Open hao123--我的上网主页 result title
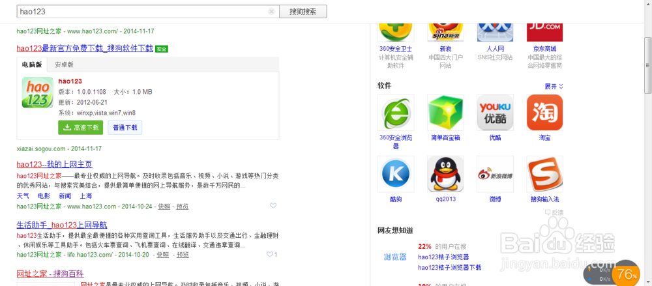The width and height of the screenshot is (652, 286). [x=55, y=164]
